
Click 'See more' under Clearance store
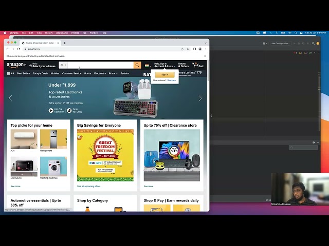click(x=149, y=186)
